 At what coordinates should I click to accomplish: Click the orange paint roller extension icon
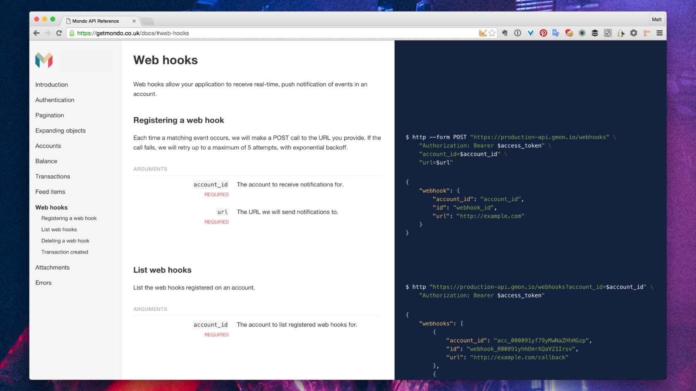646,33
